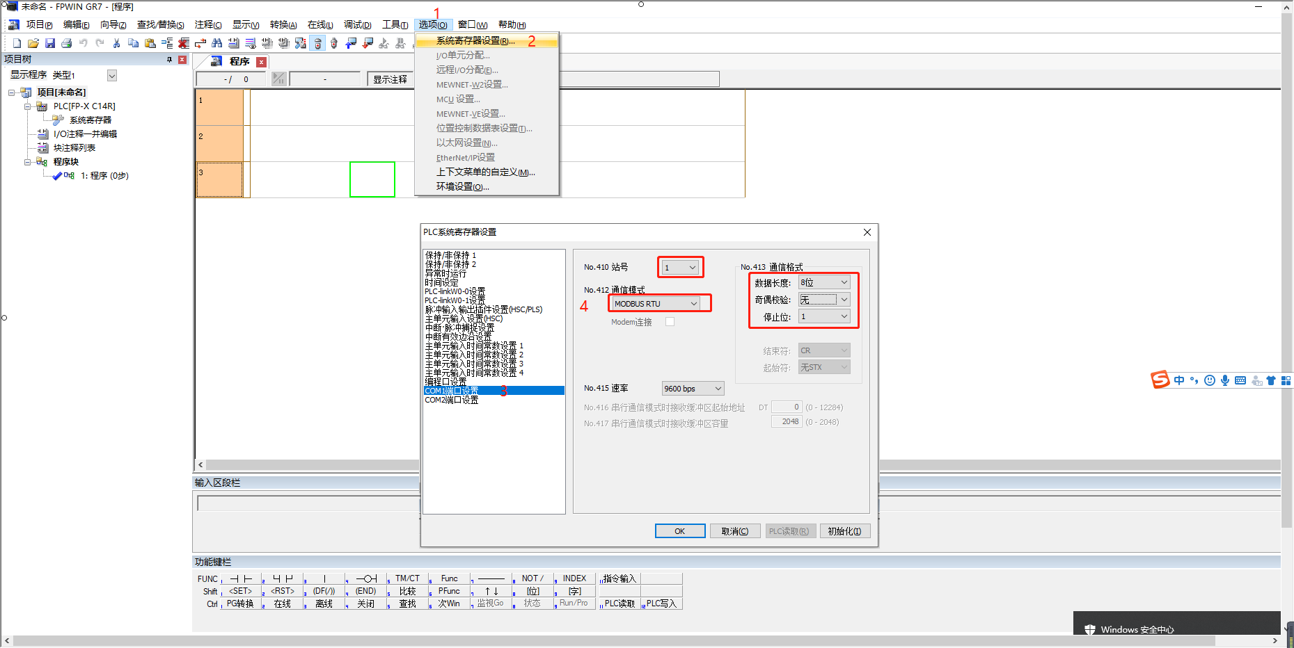Click the binoculars Find icon
1294x648 pixels.
217,43
